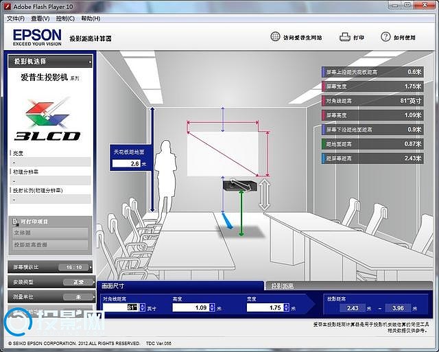Click the globe icon for Epson website
The height and width of the screenshot is (352, 439).
tap(275, 36)
